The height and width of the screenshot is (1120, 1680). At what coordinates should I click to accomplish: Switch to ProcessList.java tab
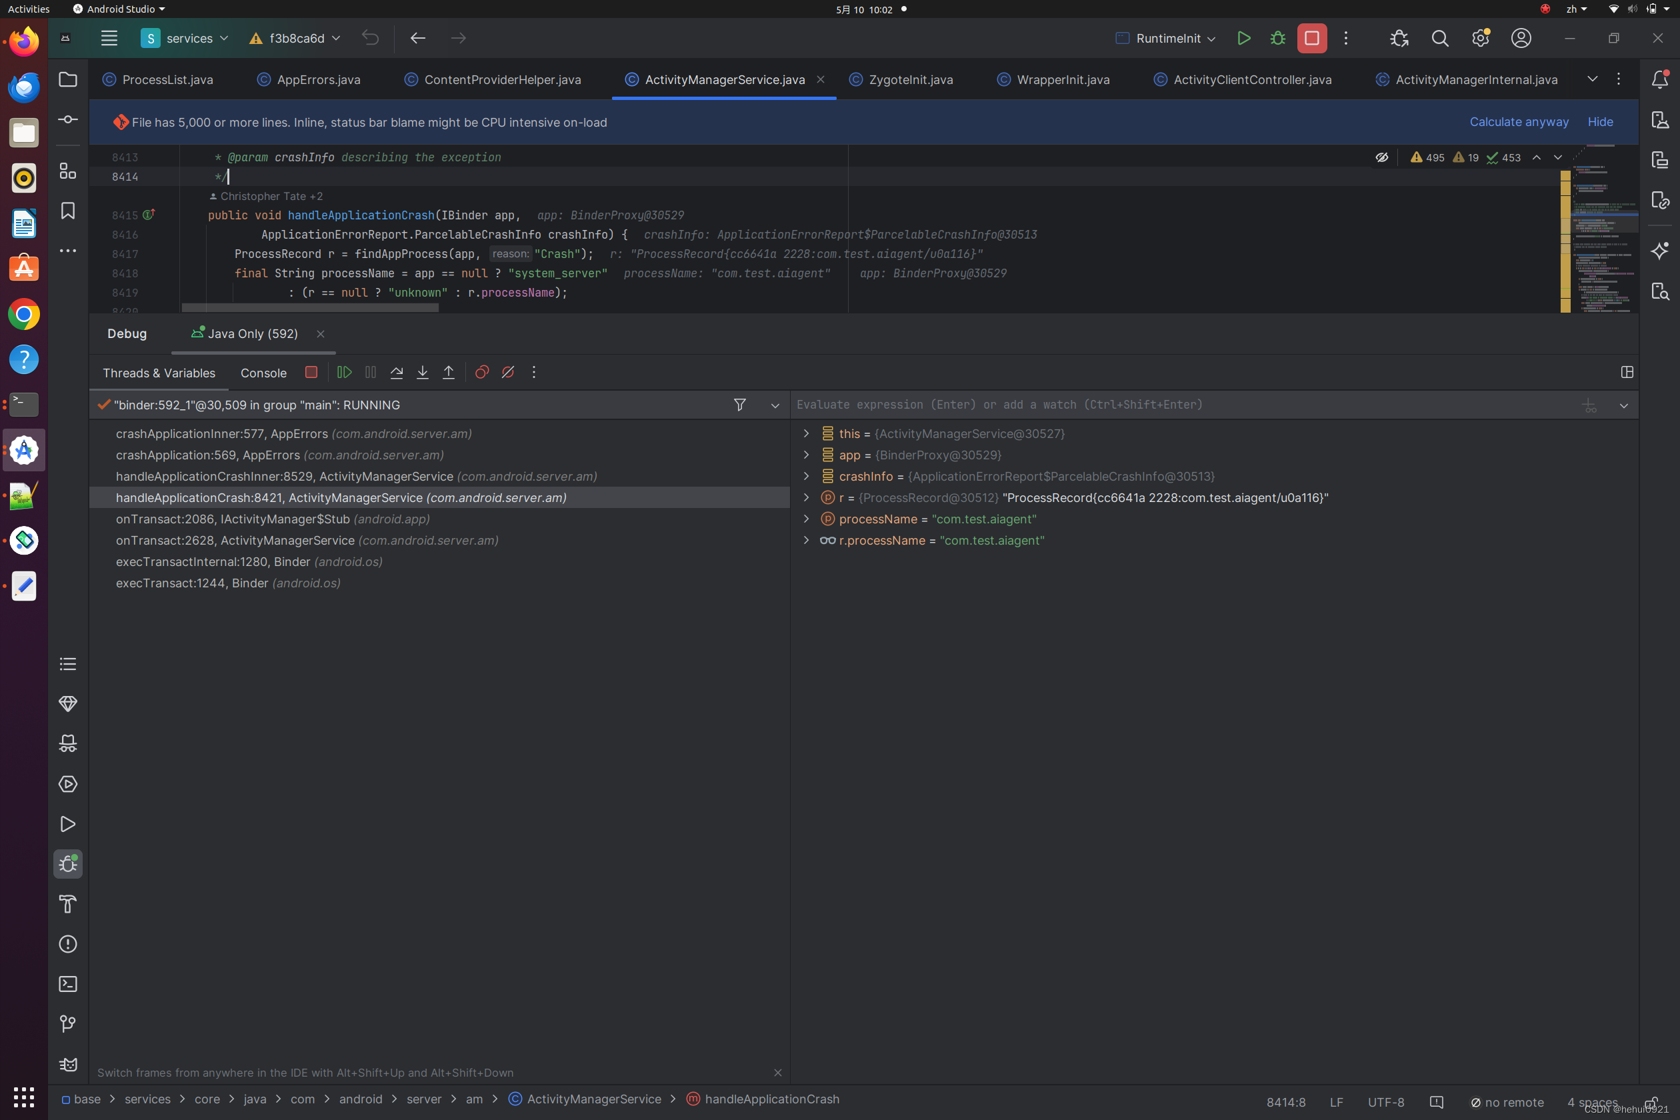(158, 79)
